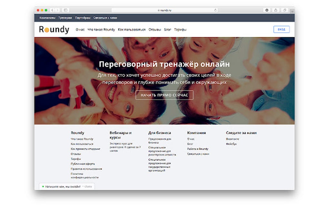Select Тарифы in header navigation
The image size is (329, 206).
pos(180,30)
